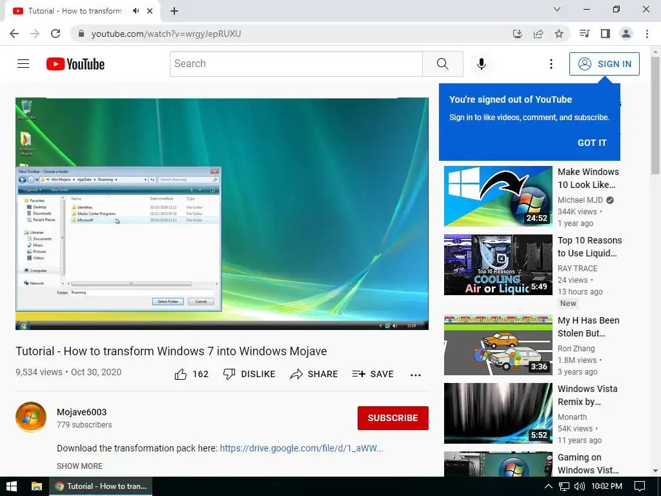Click the taskbar clock 10:02 PM
Screen dimensions: 661x496
[607, 486]
